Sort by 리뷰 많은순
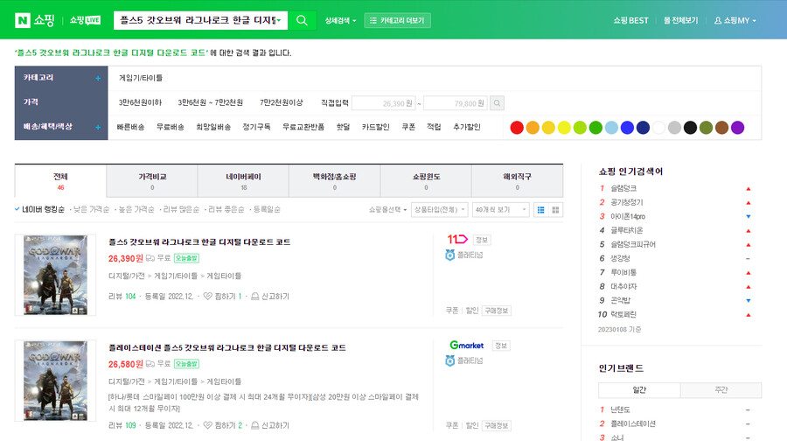787x441 pixels. [181, 209]
